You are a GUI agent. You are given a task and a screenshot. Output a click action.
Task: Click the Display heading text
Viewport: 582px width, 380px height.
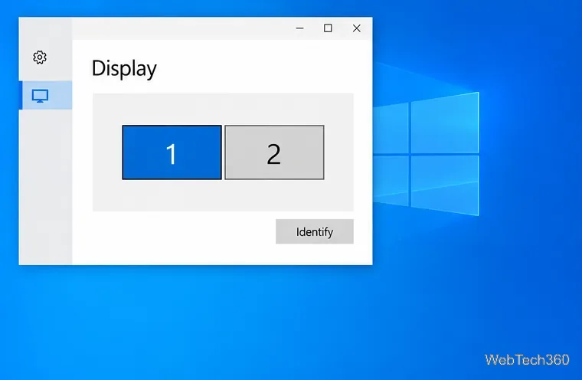coord(124,69)
